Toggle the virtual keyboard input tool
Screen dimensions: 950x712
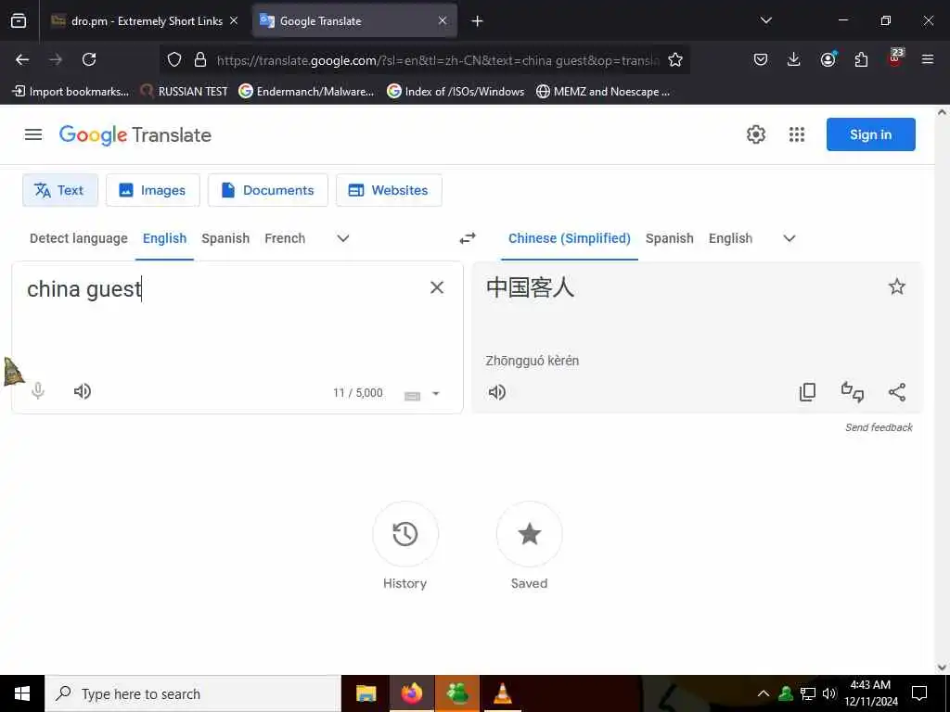coord(412,396)
